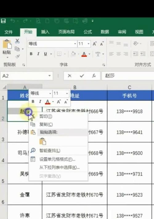Toggle Italic in the ribbon font group
Viewport: 154px width, 219px height.
(38, 54)
